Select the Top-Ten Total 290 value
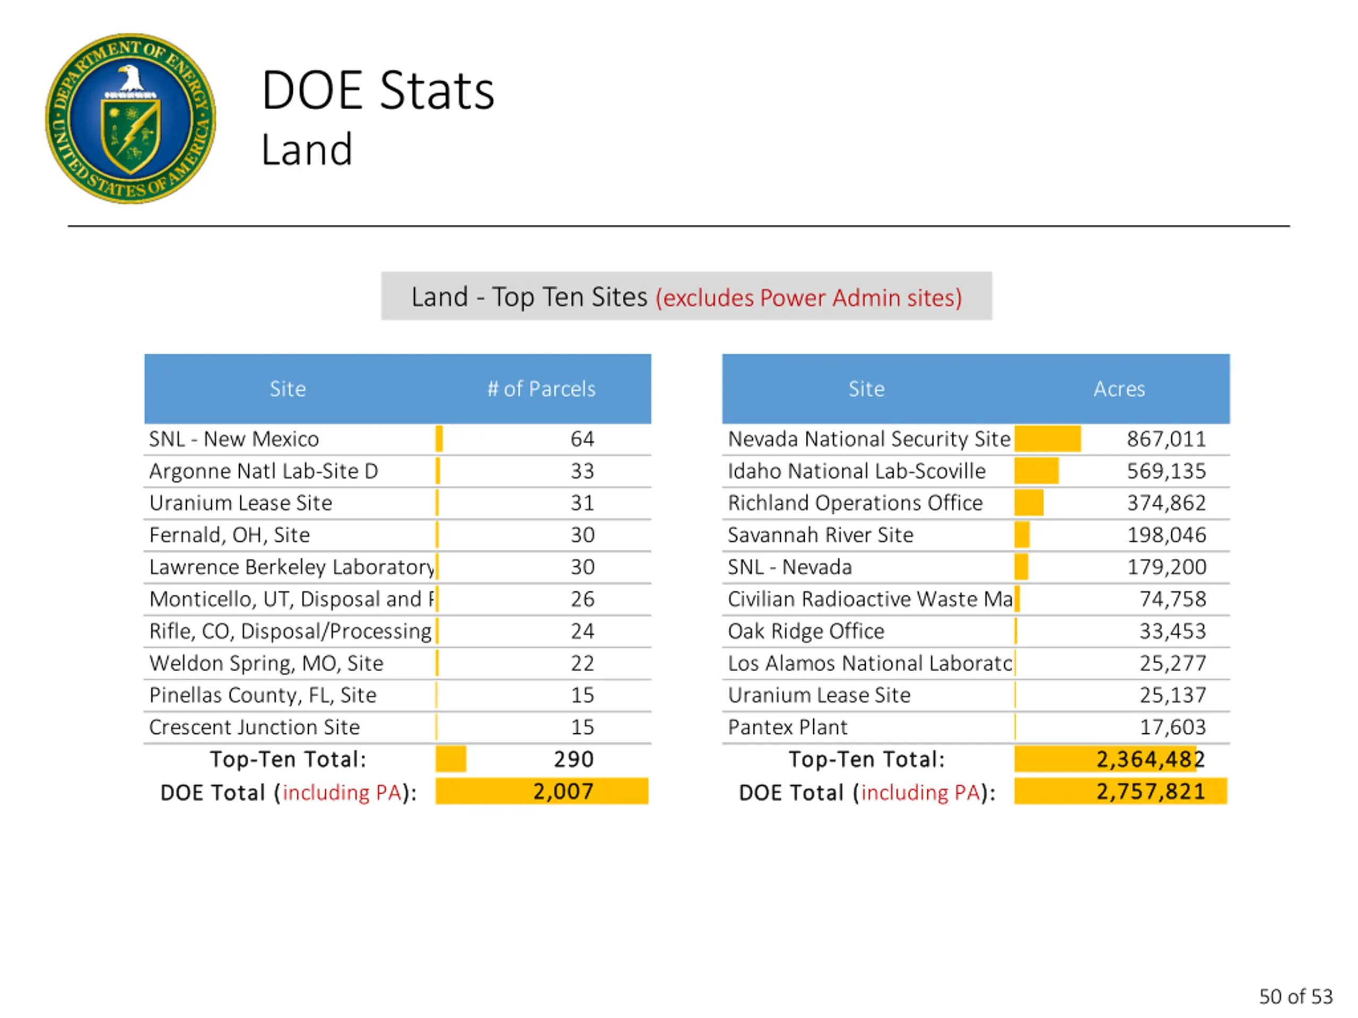The image size is (1358, 1018). (x=573, y=759)
